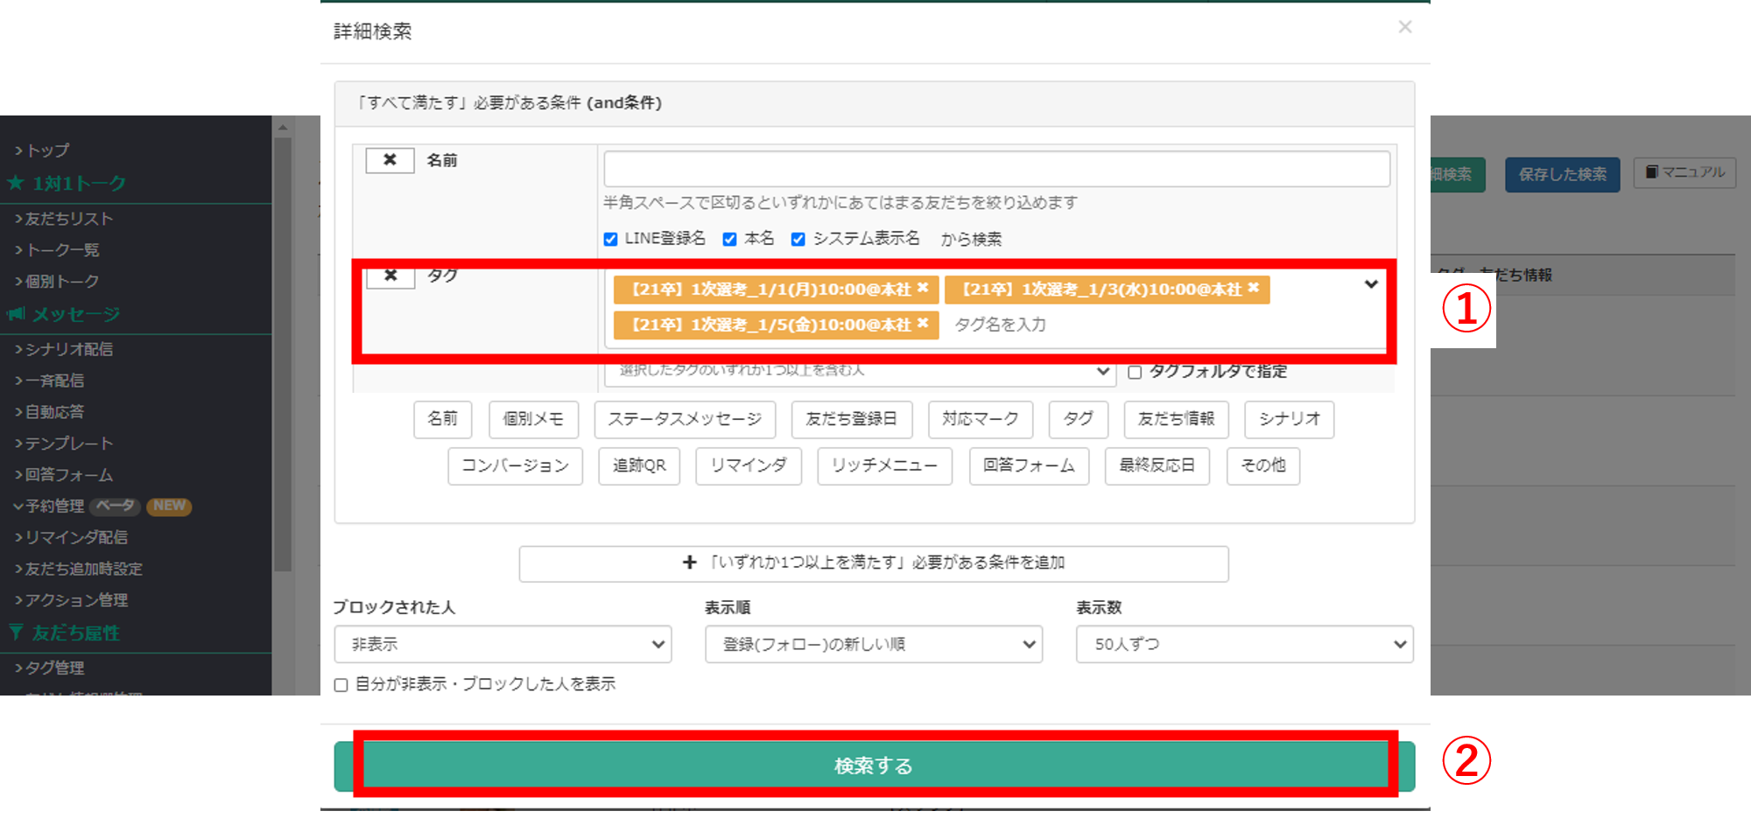Image resolution: width=1751 pixels, height=825 pixels.
Task: Change 表示数 from 50人ずつ
Action: tap(1243, 644)
